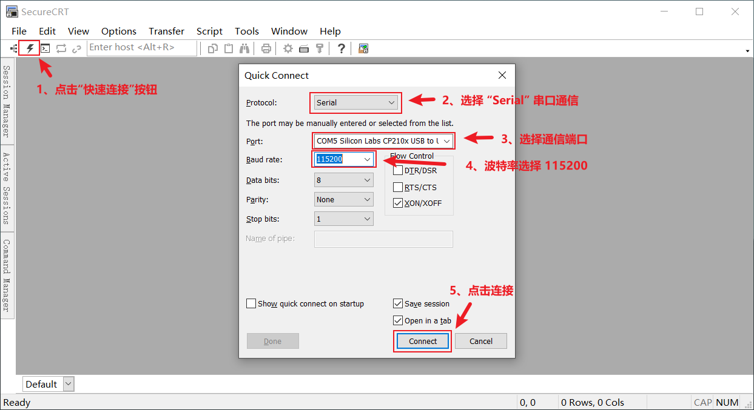Screen dimensions: 754x410
Task: Click the Copy toolbar icon
Action: pos(213,48)
